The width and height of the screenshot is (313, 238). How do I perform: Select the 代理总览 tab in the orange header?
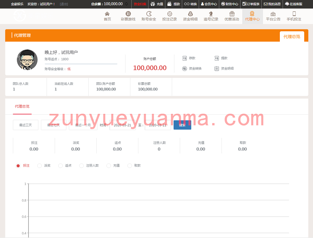pos(292,37)
